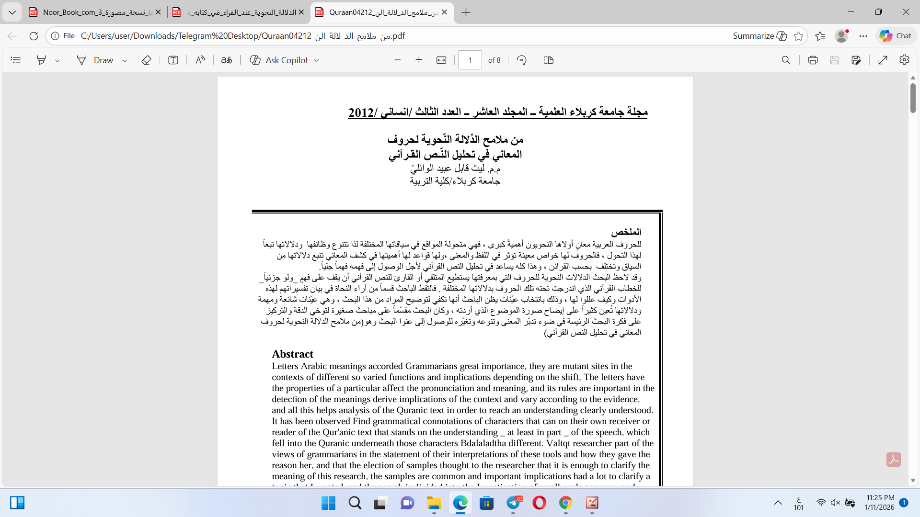Image resolution: width=920 pixels, height=517 pixels.
Task: Click the Abstract heading
Action: click(x=292, y=354)
